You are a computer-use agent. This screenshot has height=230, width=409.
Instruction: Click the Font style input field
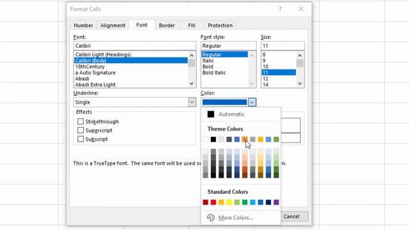coord(228,45)
